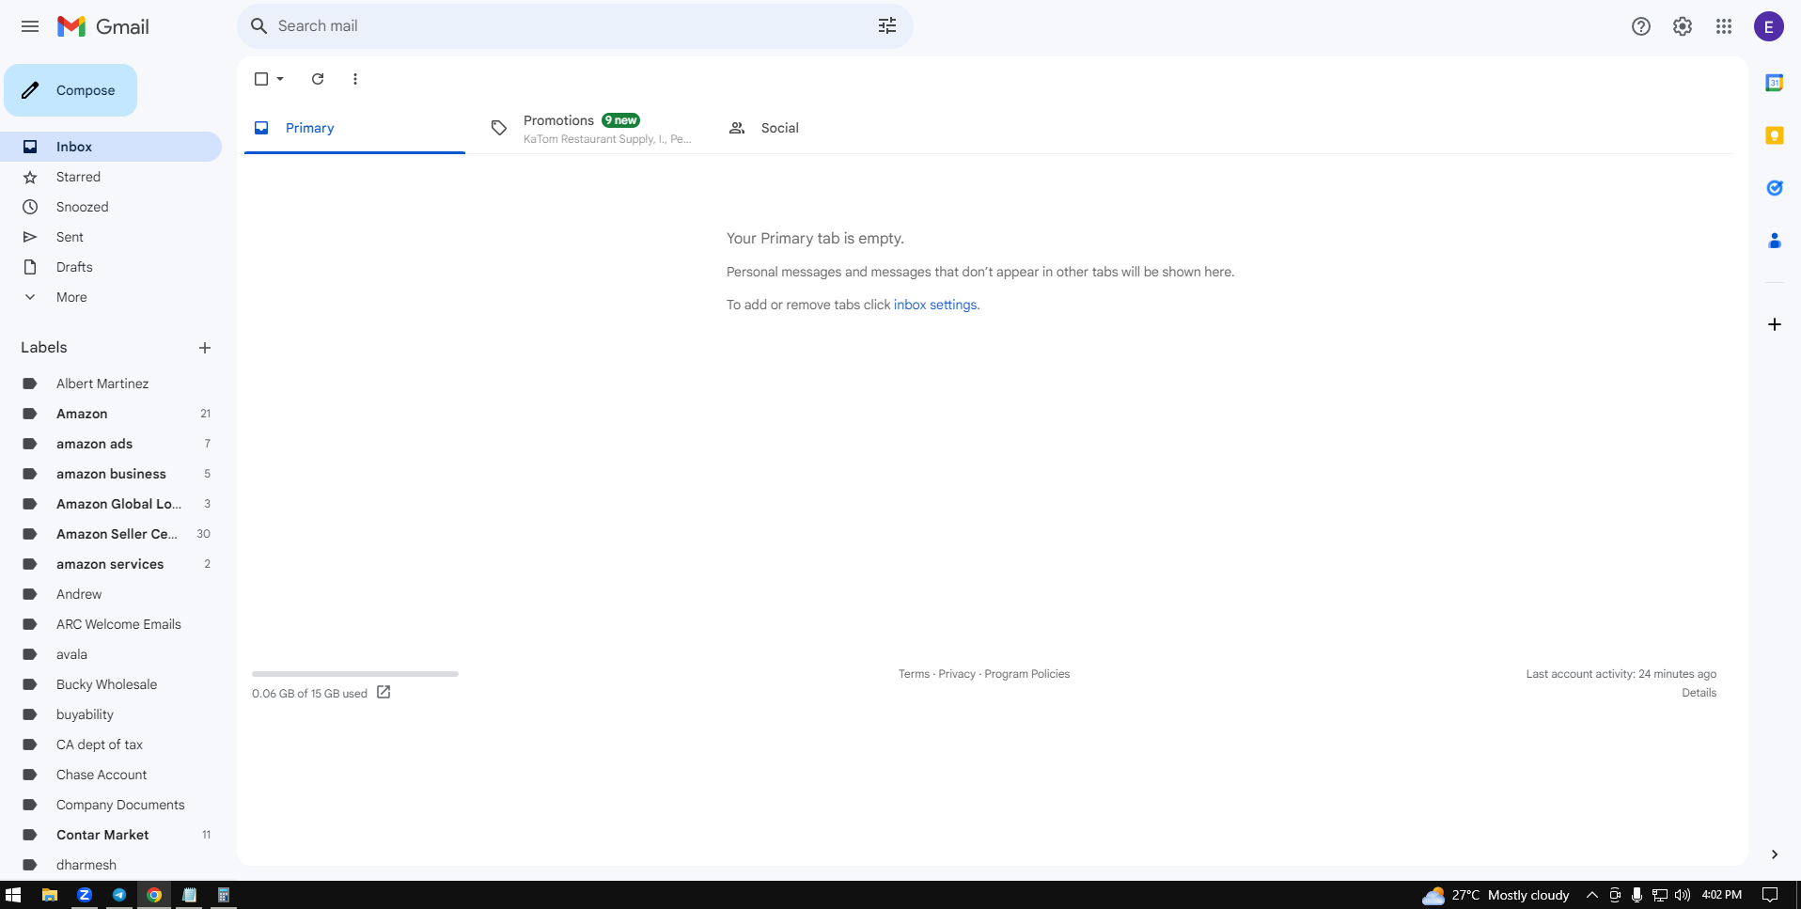The image size is (1801, 909).
Task: Open File Explorer from taskbar
Action: (50, 895)
